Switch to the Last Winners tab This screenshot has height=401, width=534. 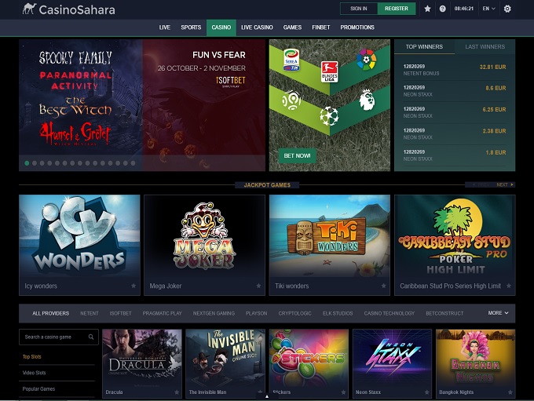(485, 47)
